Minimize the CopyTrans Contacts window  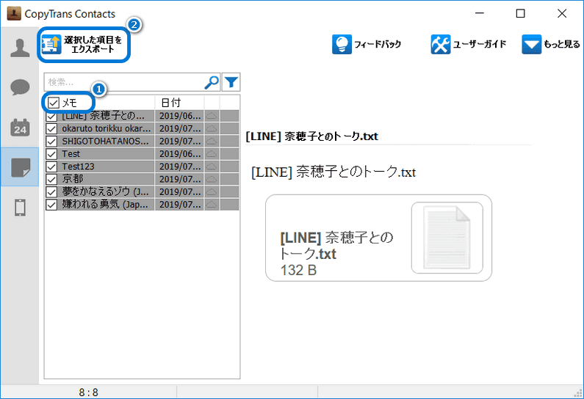coord(480,13)
